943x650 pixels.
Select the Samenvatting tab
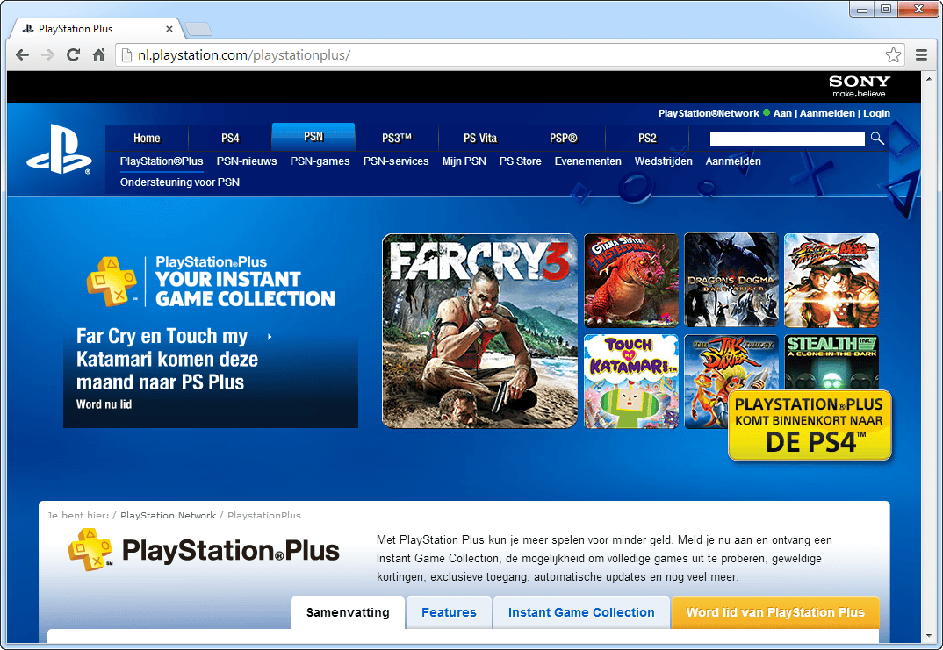(348, 613)
